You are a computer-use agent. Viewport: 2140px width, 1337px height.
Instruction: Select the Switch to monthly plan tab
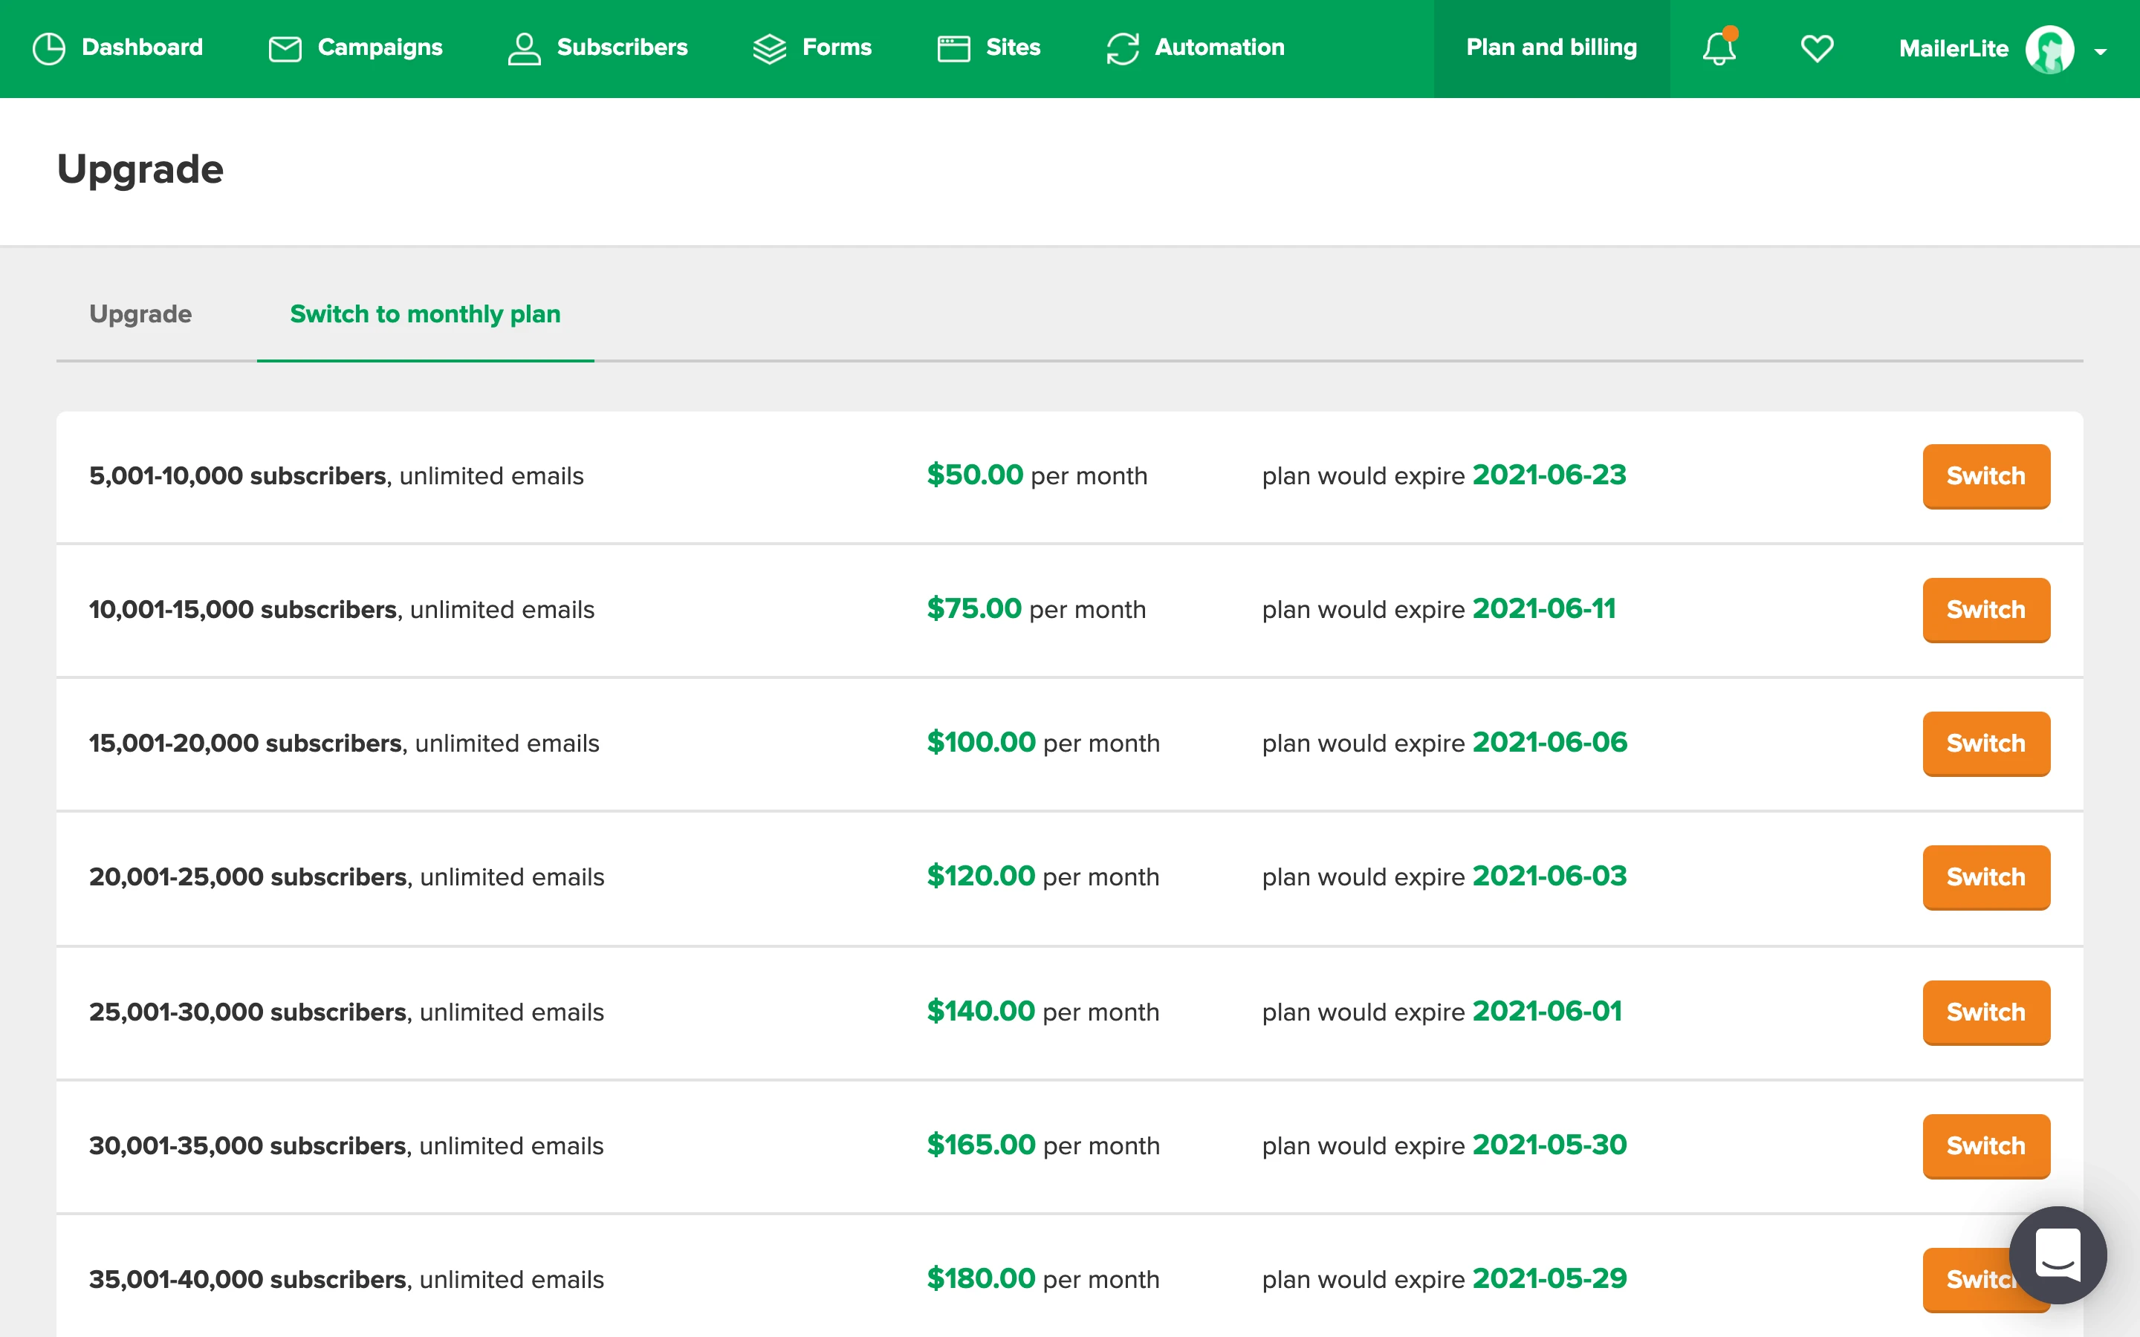(424, 314)
